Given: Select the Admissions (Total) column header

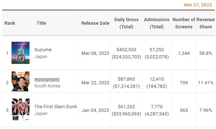Looking at the screenshot, I should 157,23.
